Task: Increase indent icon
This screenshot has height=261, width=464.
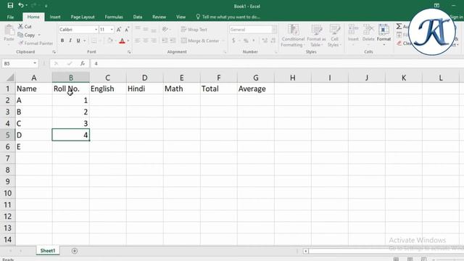Action: coord(173,41)
